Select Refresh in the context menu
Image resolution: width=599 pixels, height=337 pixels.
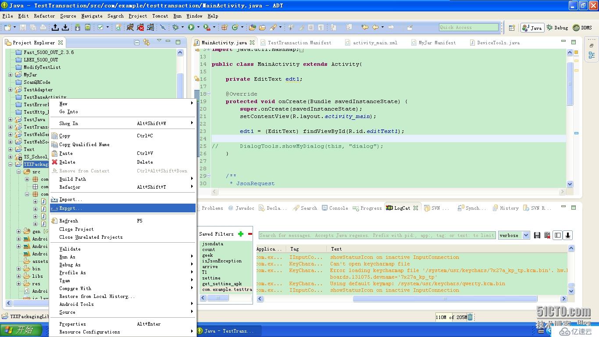pos(123,221)
